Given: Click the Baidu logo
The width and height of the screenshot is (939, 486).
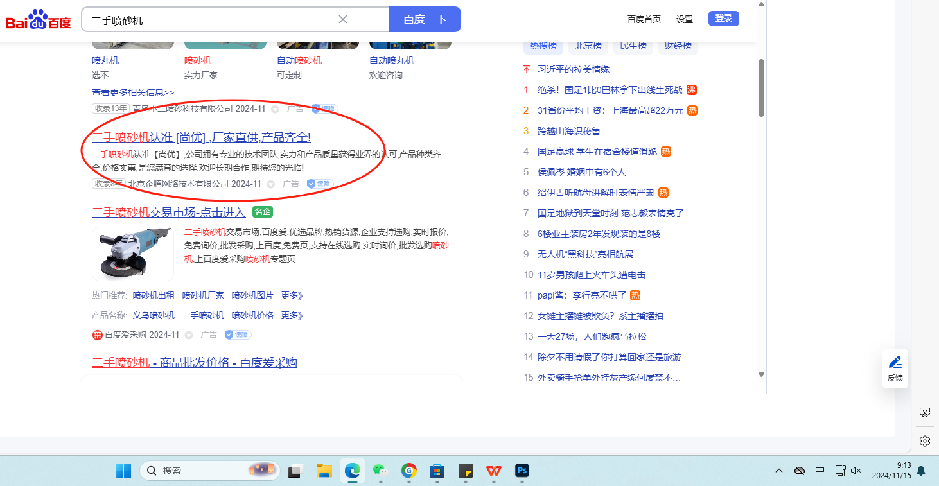Looking at the screenshot, I should [x=39, y=19].
